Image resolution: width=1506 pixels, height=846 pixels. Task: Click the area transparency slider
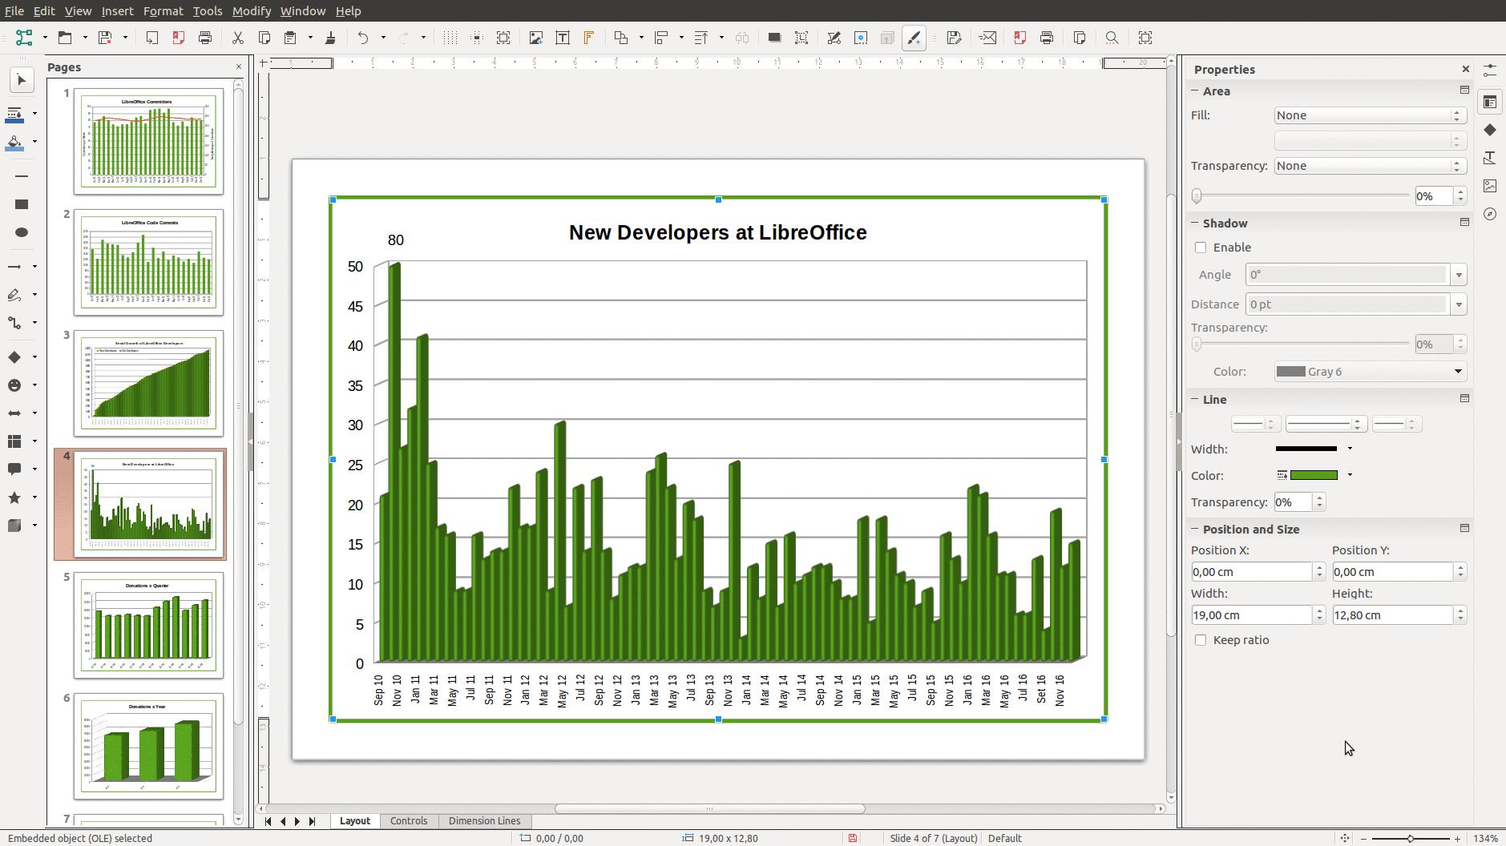coord(1302,195)
